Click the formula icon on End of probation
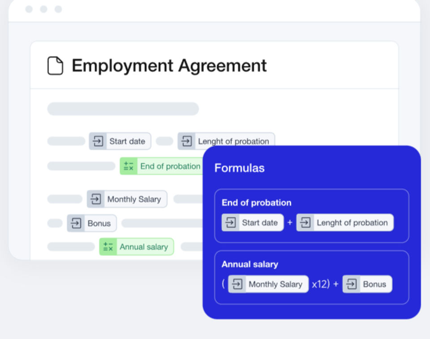This screenshot has width=430, height=339. pos(129,166)
